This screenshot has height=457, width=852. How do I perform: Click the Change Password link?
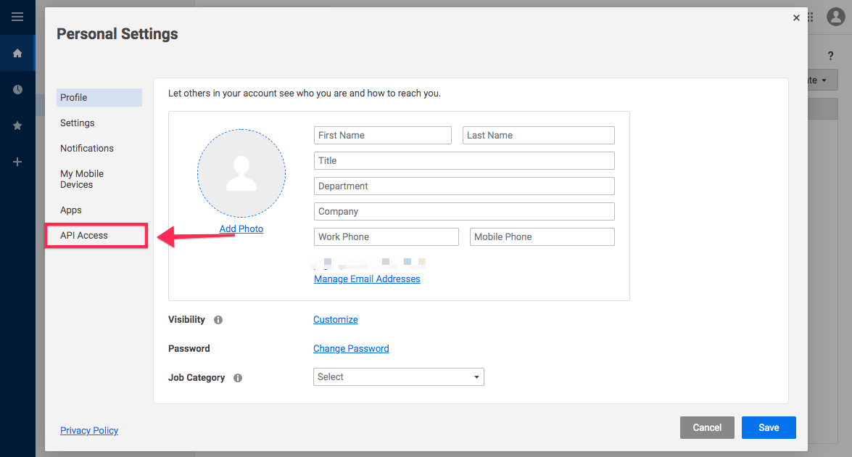(351, 348)
